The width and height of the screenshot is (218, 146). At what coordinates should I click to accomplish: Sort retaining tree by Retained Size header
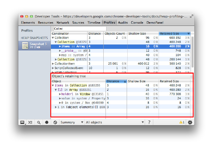tap(175, 81)
